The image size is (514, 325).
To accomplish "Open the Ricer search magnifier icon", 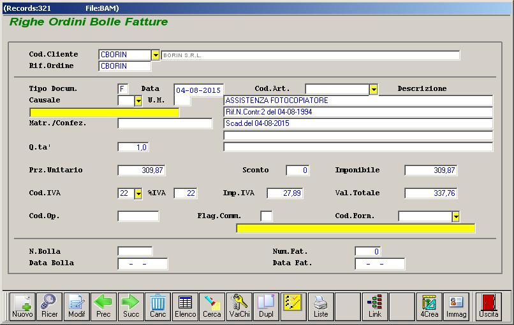I will point(50,307).
